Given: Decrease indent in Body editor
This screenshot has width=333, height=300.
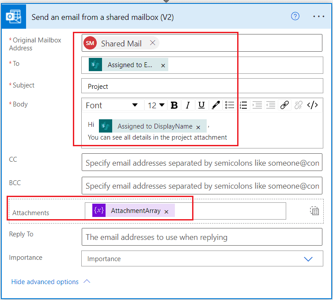Looking at the screenshot, I should [271, 105].
